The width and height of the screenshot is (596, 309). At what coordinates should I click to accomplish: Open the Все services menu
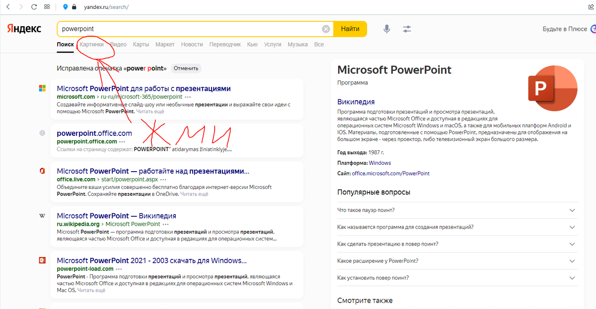coord(319,44)
